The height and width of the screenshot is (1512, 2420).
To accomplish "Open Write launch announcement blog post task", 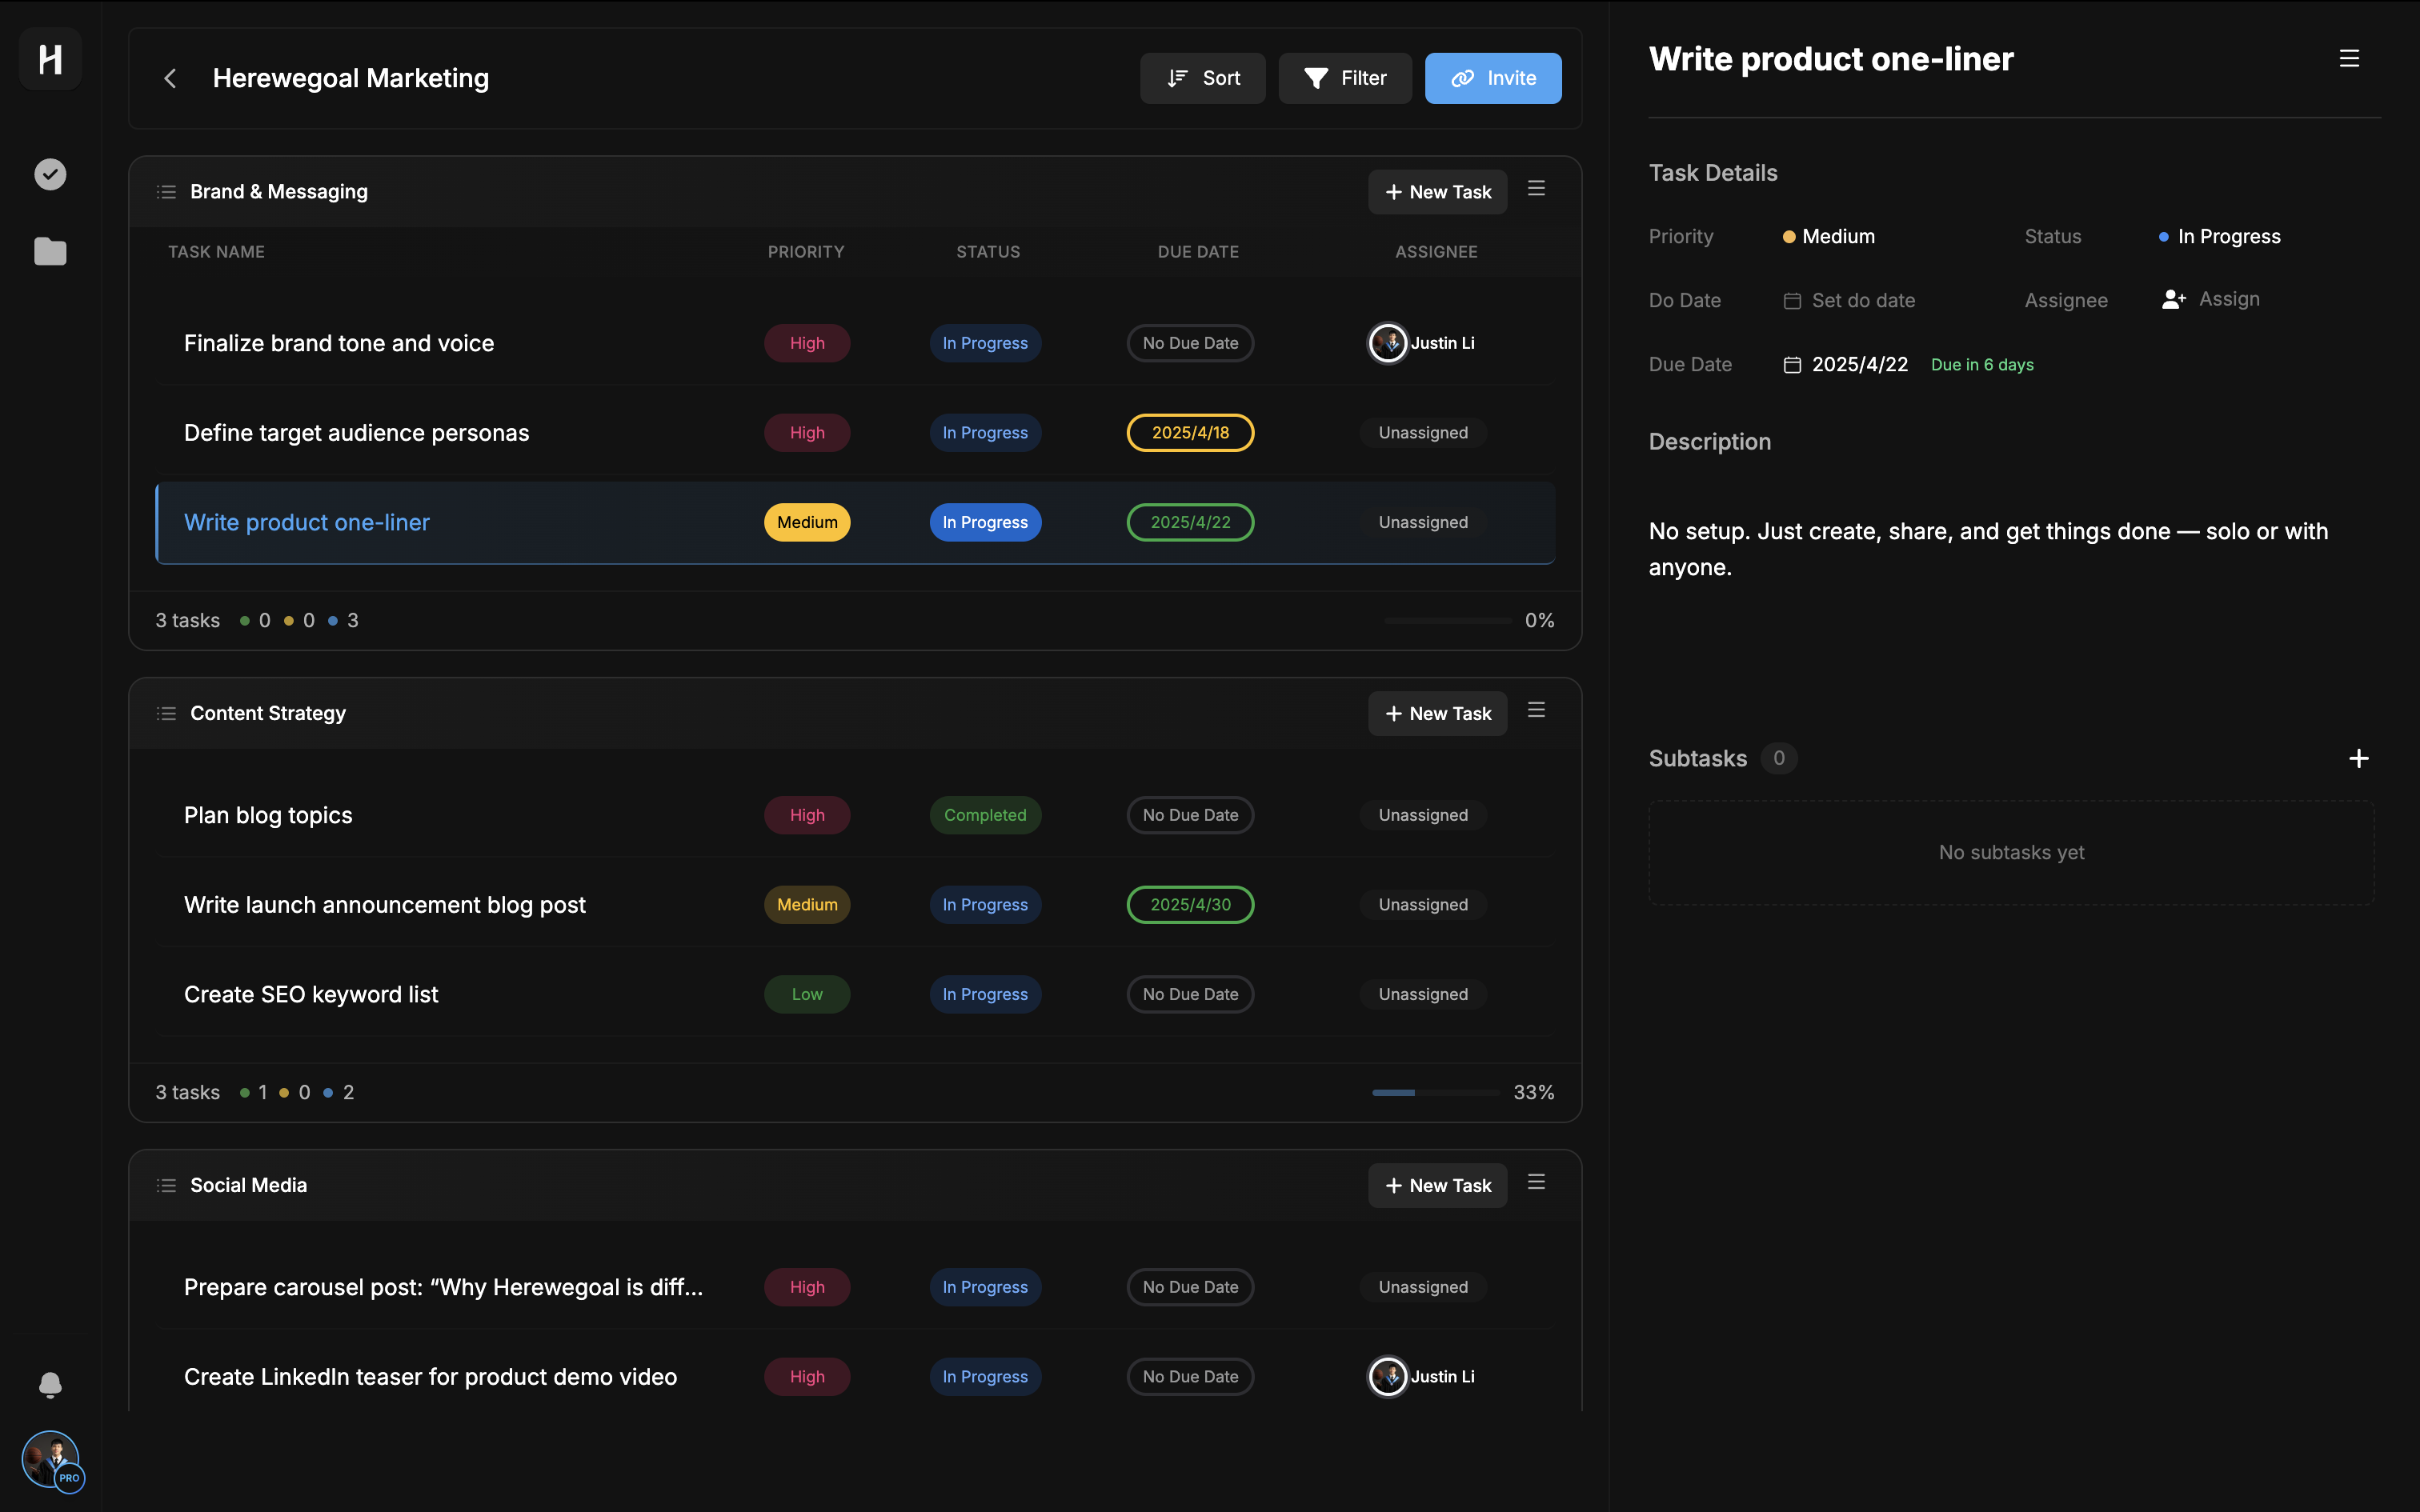I will pos(384,905).
